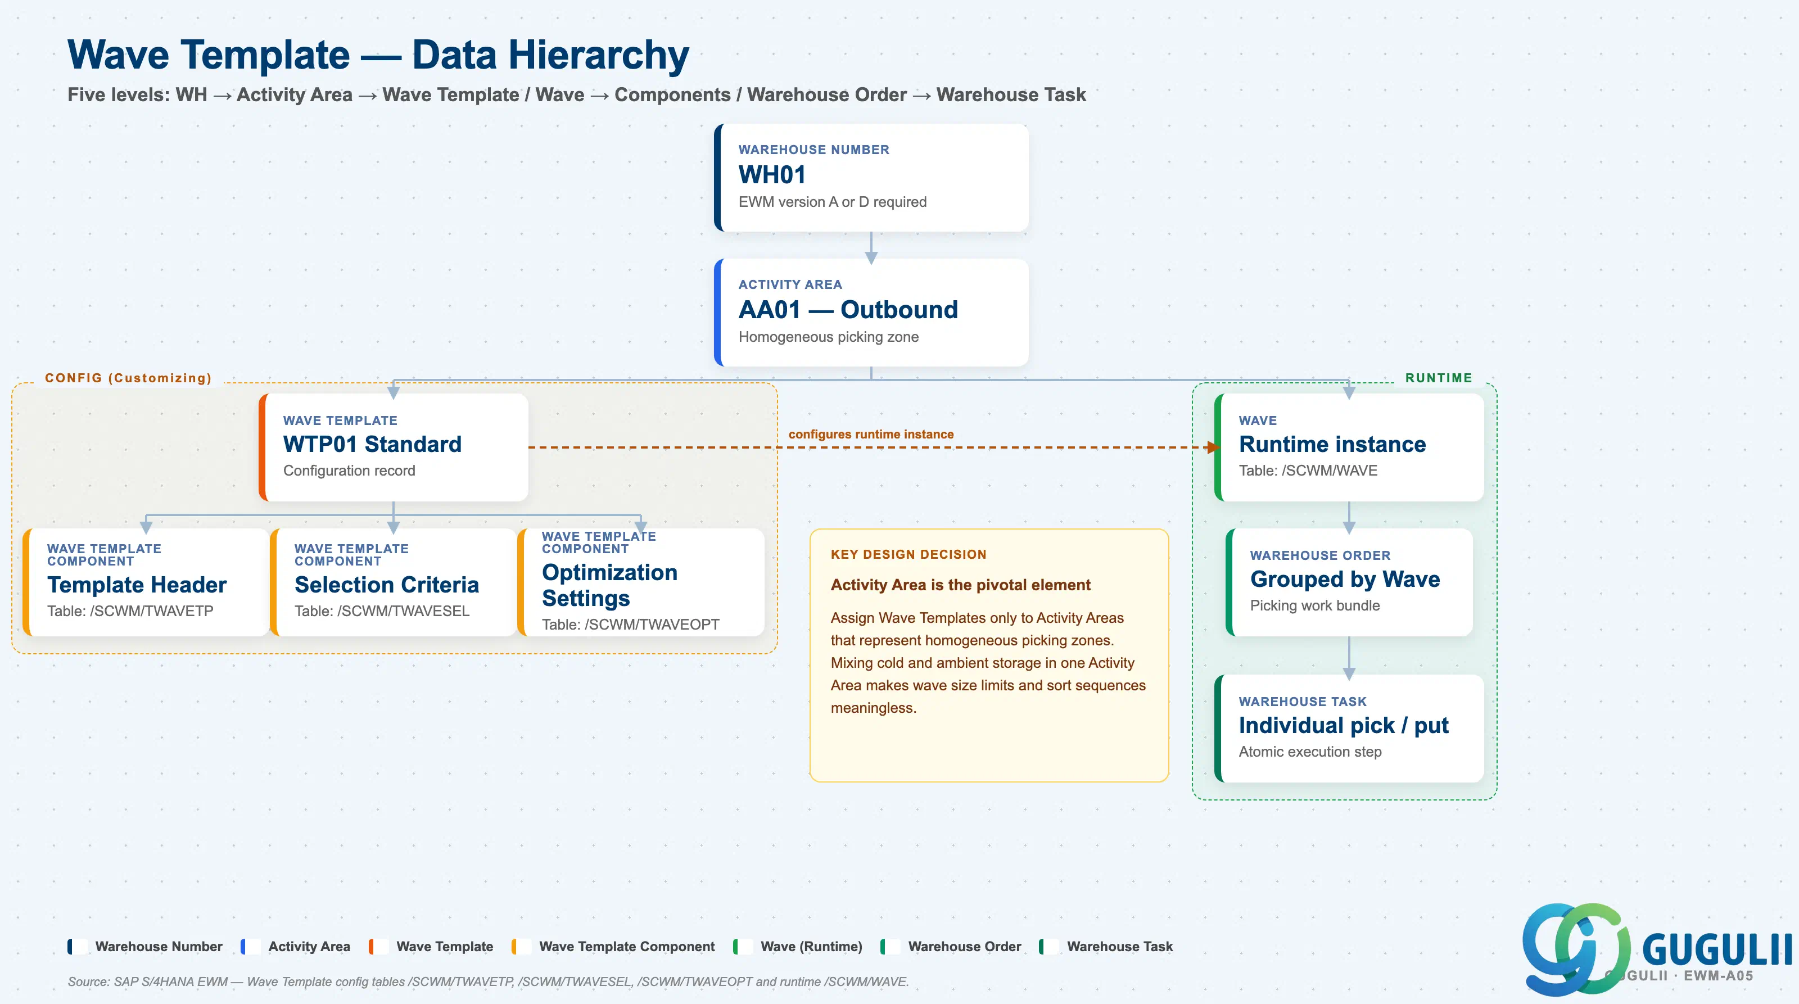Image resolution: width=1799 pixels, height=1004 pixels.
Task: Open the Optimization Settings component card
Action: (640, 582)
